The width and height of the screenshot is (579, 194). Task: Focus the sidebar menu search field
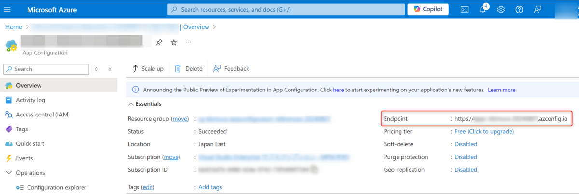pyautogui.click(x=46, y=69)
